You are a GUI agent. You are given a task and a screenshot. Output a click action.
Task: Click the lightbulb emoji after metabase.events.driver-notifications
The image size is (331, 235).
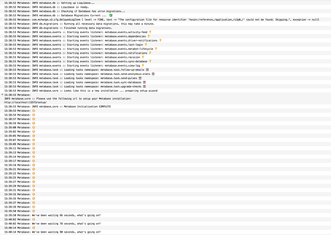pyautogui.click(x=160, y=40)
